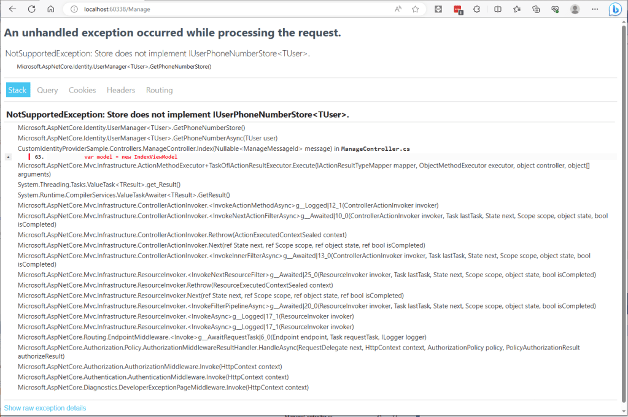Open Collections toolbar icon

[536, 9]
